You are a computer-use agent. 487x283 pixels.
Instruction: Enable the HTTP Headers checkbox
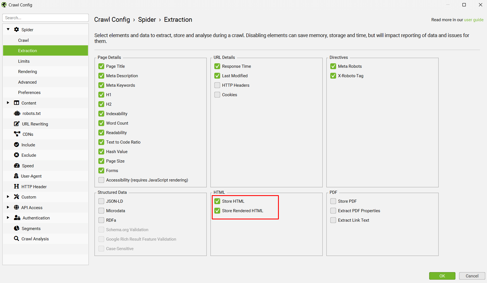tap(217, 85)
